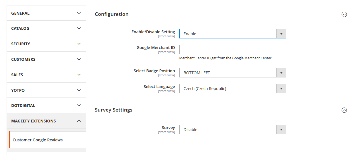Click the GENERAL section chevron icon
The image size is (351, 156).
(x=79, y=13)
